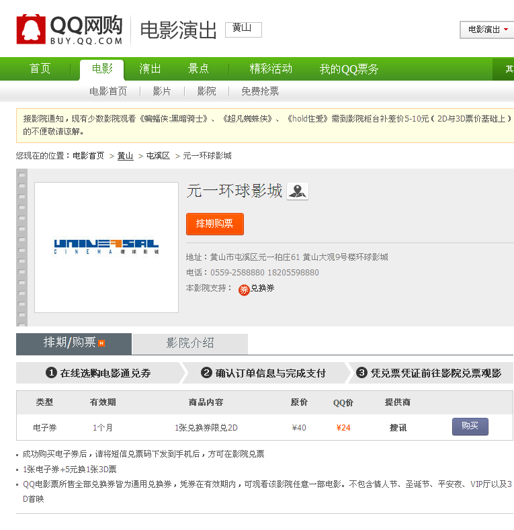
Task: Open the map location icon beside 元一环球影城
Action: click(298, 191)
